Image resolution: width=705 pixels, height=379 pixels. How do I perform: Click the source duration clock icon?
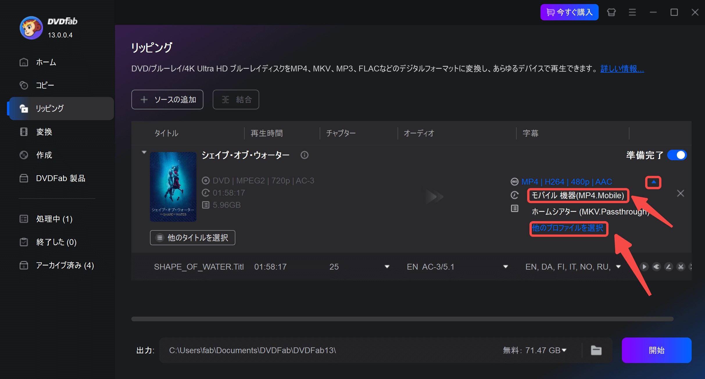[206, 193]
